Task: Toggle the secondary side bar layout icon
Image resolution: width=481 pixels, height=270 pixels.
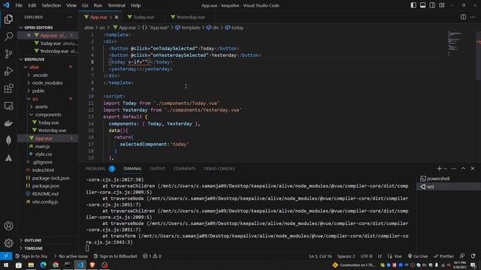Action: click(432, 5)
